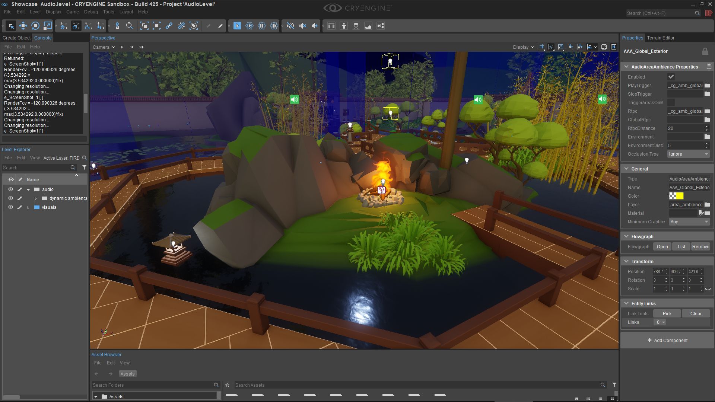Click the Go to Position pin icon
715x402 pixels.
pos(117,26)
